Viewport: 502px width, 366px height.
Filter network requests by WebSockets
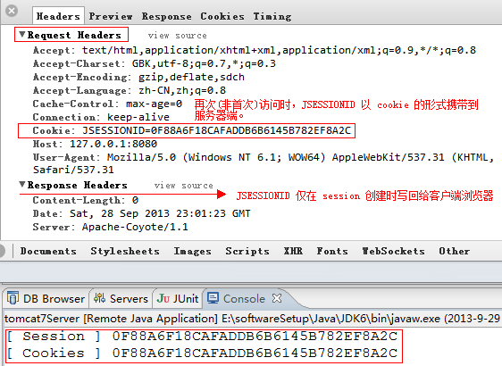(x=393, y=251)
